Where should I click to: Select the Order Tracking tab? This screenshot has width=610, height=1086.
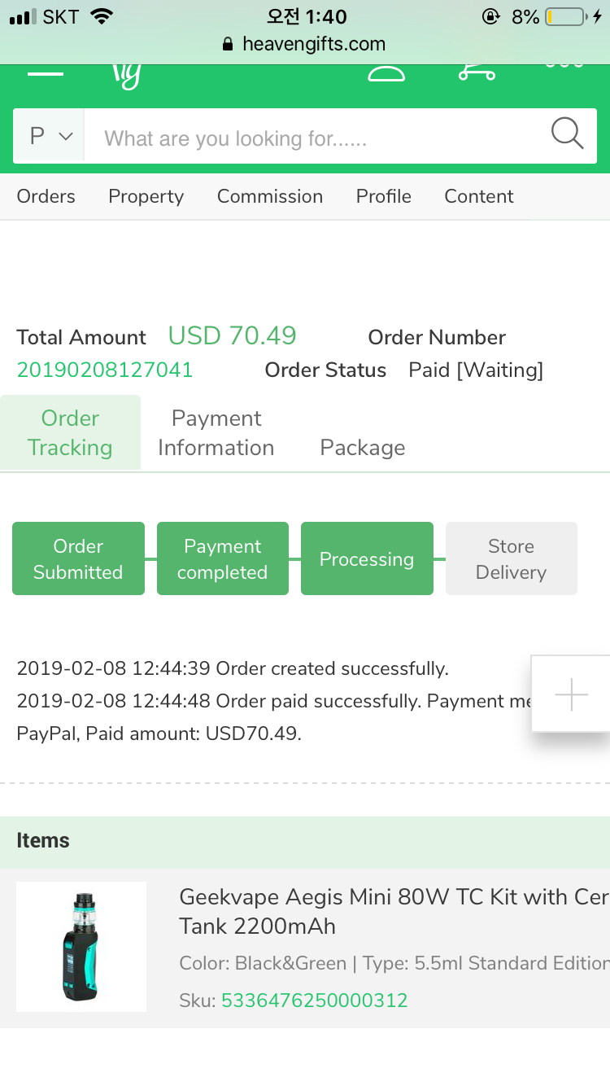pyautogui.click(x=70, y=433)
